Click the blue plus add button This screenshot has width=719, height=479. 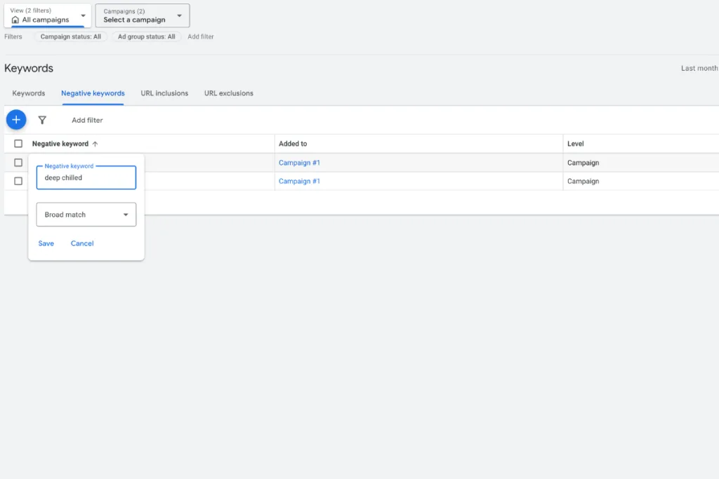click(16, 120)
